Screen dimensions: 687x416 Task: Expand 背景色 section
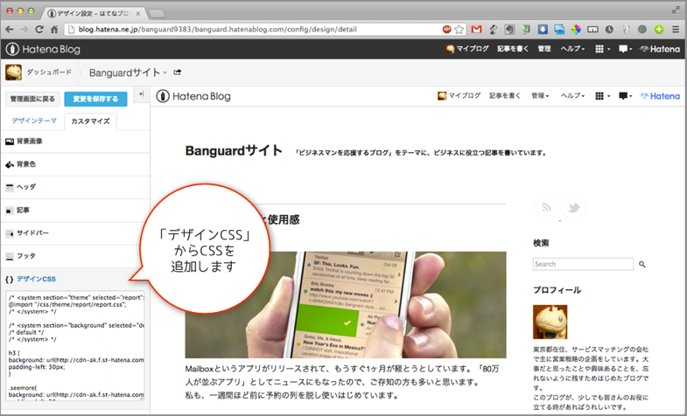[75, 164]
